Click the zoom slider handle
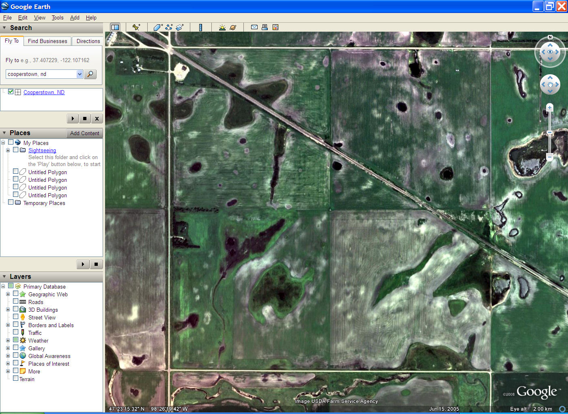568x414 pixels. pos(550,133)
